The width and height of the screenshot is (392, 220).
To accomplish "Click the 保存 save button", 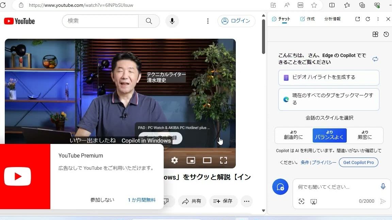I will 223,201.
